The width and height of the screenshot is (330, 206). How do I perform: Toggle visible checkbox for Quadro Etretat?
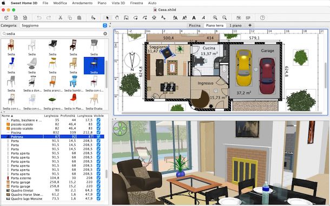98,190
